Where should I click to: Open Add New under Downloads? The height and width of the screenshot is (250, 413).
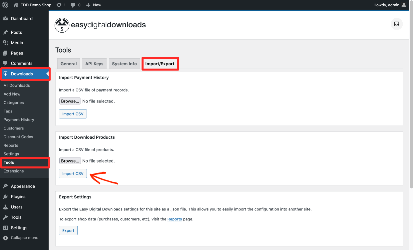pos(12,94)
